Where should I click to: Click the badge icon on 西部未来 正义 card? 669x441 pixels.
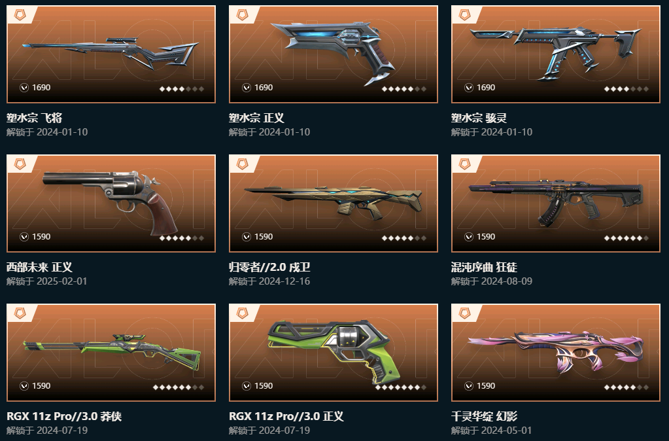pyautogui.click(x=20, y=164)
